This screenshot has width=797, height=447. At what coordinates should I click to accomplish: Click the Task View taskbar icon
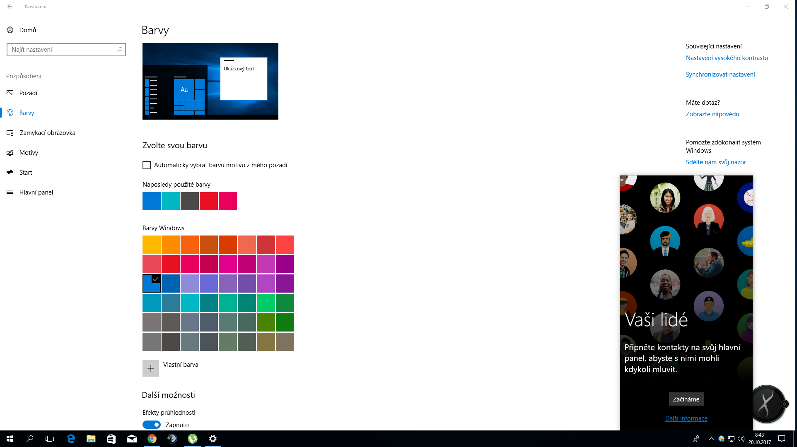point(50,439)
